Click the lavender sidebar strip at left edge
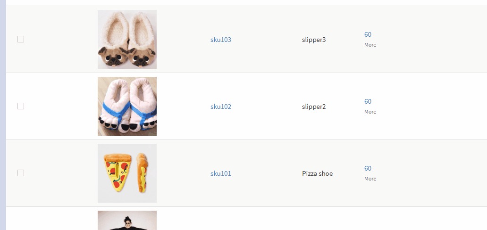Screen dimensions: 487x230 tap(3, 115)
